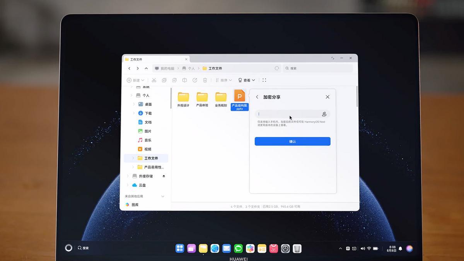The image size is (464, 261).
Task: Go back in file manager navigation
Action: 130,68
